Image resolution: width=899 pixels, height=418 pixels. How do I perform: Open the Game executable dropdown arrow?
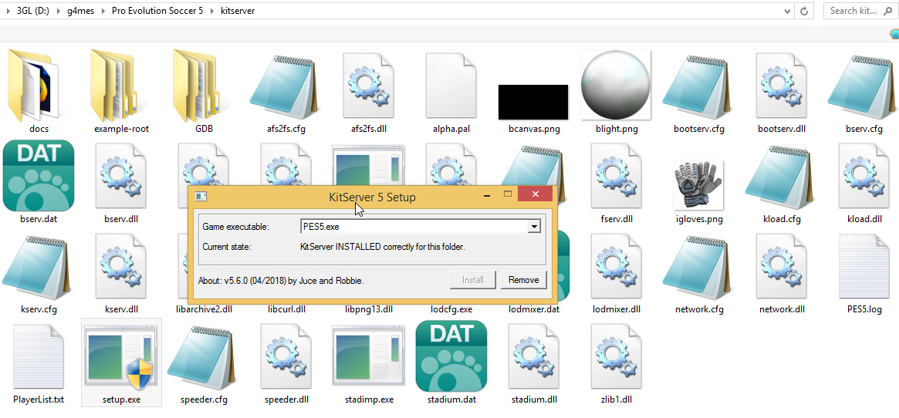(534, 227)
